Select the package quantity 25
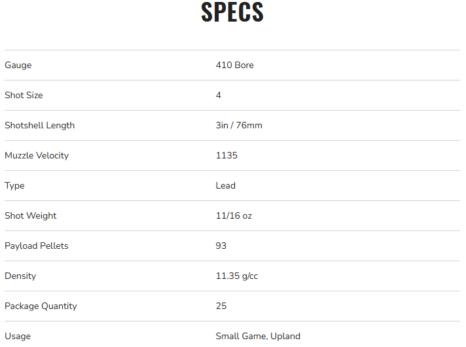This screenshot has height=347, width=466. point(221,306)
